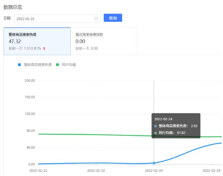
Task: Click x-axis label 2022-02-23
Action: tap(96, 170)
